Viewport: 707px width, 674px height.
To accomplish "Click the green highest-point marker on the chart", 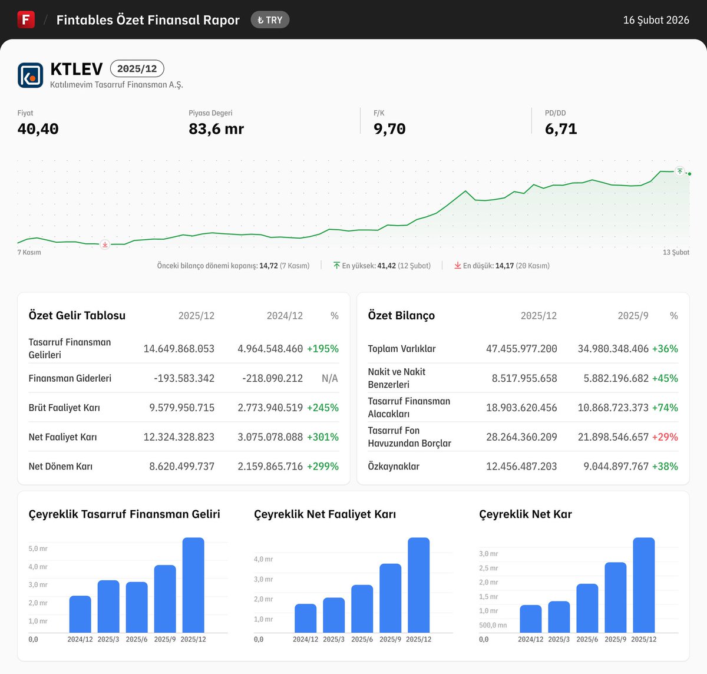I will pyautogui.click(x=679, y=171).
